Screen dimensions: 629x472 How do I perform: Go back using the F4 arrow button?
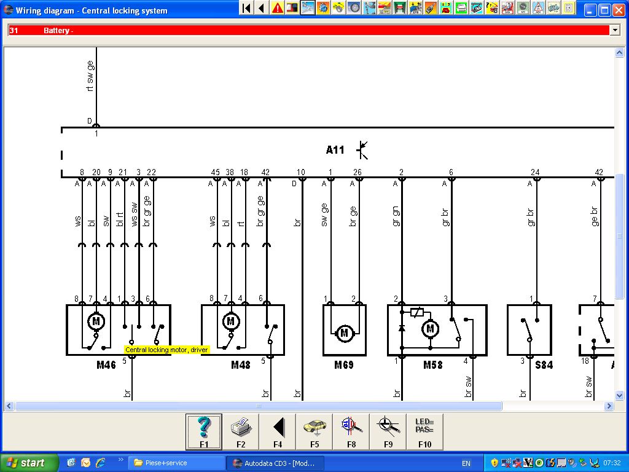[278, 431]
